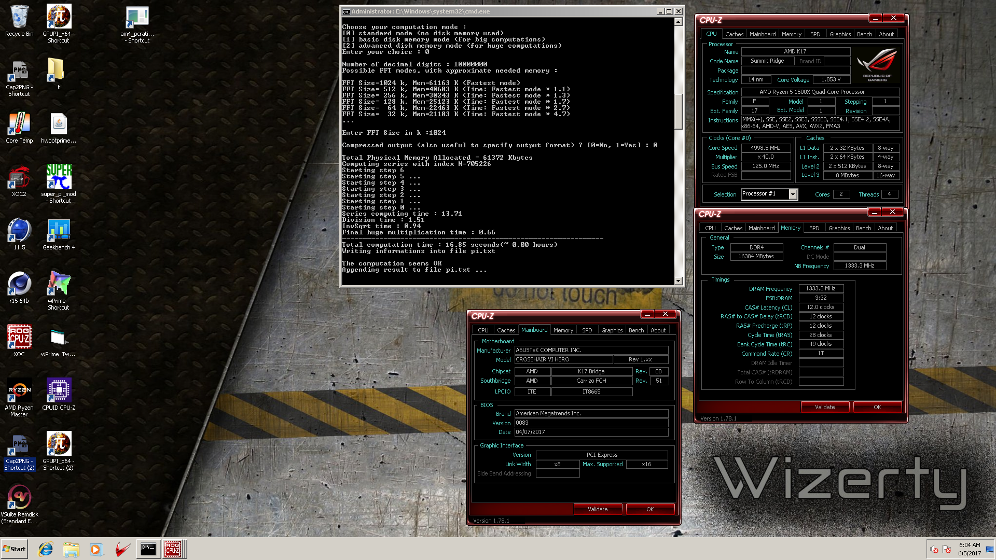Open super_pi_mod Shortcut icon
The image size is (996, 560).
pyautogui.click(x=59, y=184)
